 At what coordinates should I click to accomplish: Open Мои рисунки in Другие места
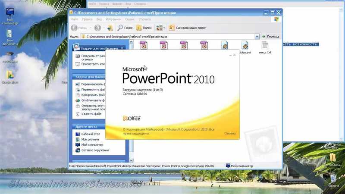[88, 139]
